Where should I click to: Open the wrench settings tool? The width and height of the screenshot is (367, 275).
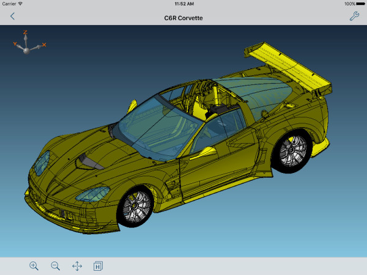pos(354,17)
